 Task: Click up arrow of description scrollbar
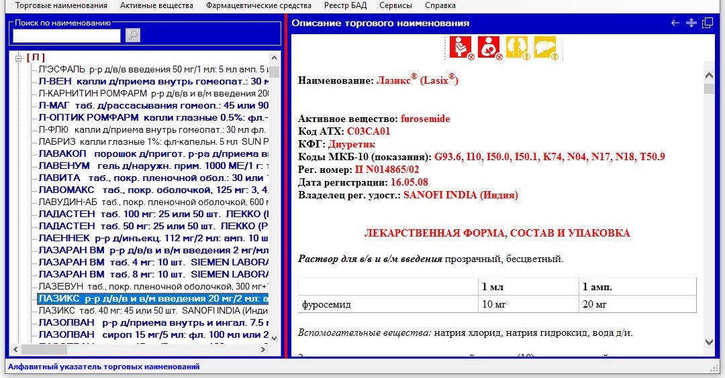pyautogui.click(x=710, y=75)
